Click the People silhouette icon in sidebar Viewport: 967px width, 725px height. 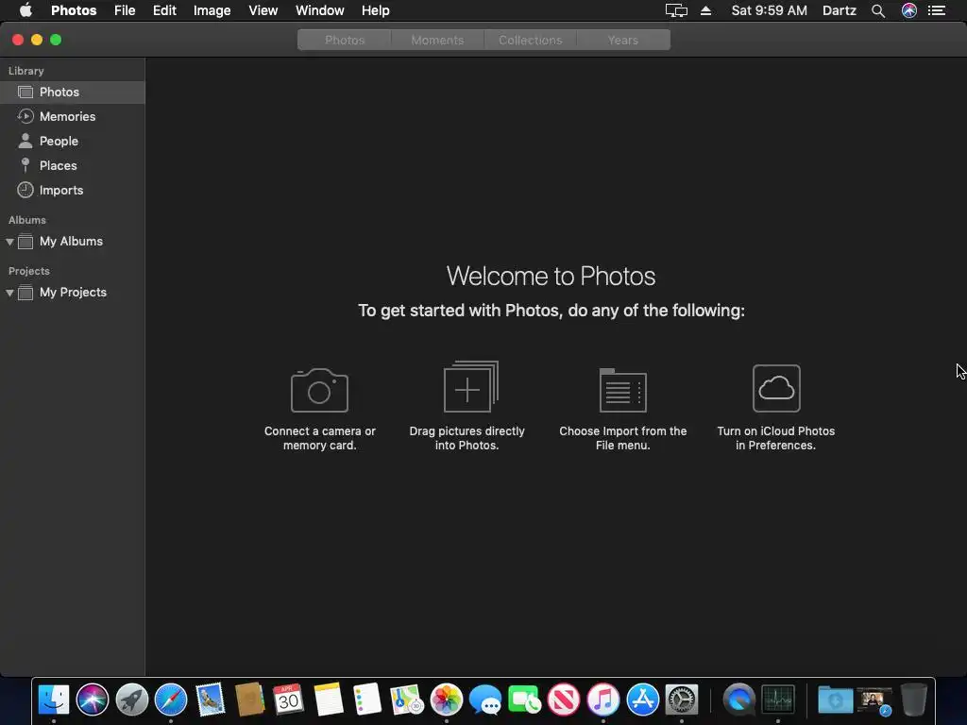(25, 141)
